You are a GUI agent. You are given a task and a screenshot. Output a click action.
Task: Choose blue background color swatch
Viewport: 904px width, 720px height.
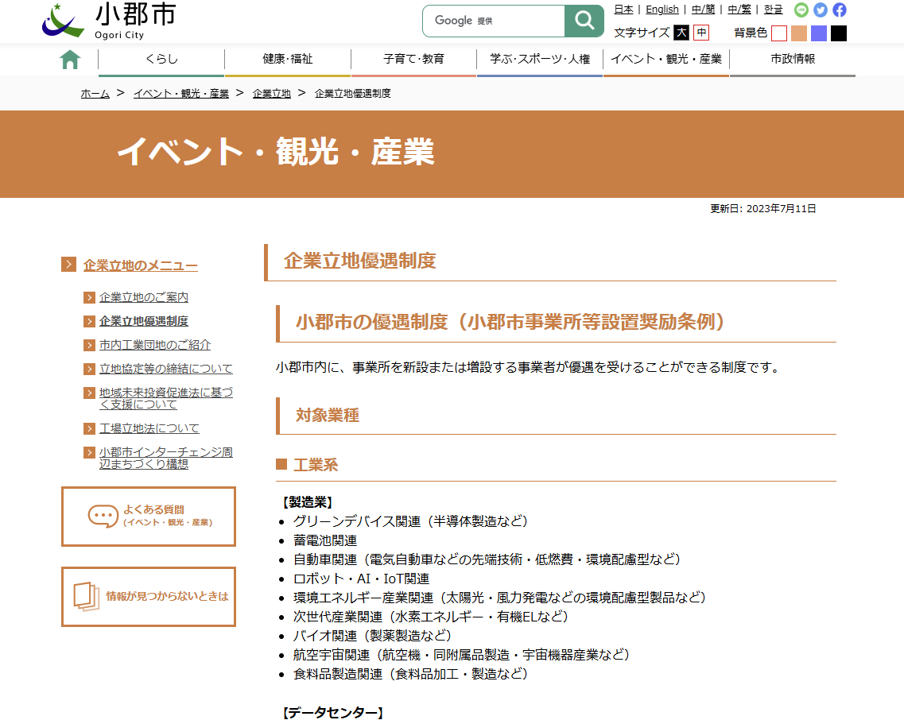(819, 33)
